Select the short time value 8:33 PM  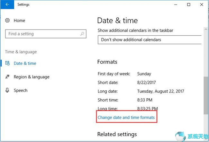click(145, 100)
